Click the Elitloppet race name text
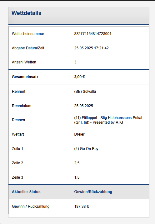The width and height of the screenshot is (155, 224). tap(108, 120)
